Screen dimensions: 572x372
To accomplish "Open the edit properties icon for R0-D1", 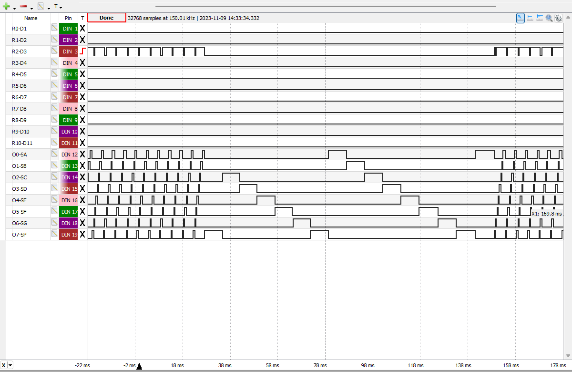I will click(x=54, y=28).
